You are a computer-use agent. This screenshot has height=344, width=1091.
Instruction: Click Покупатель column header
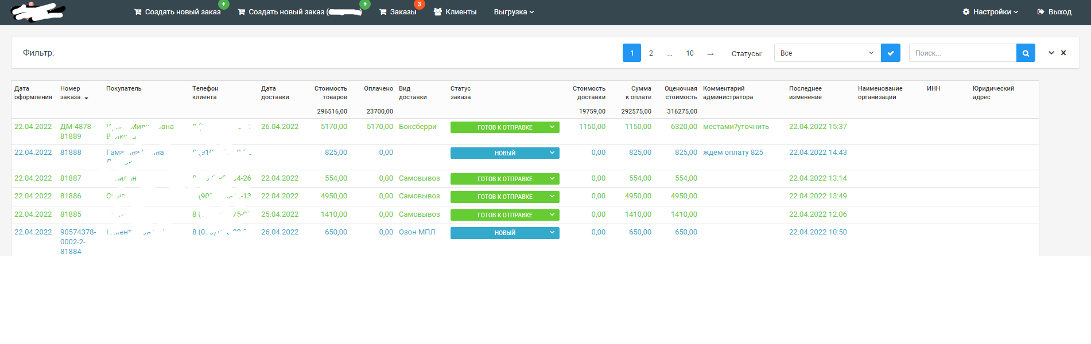[124, 89]
